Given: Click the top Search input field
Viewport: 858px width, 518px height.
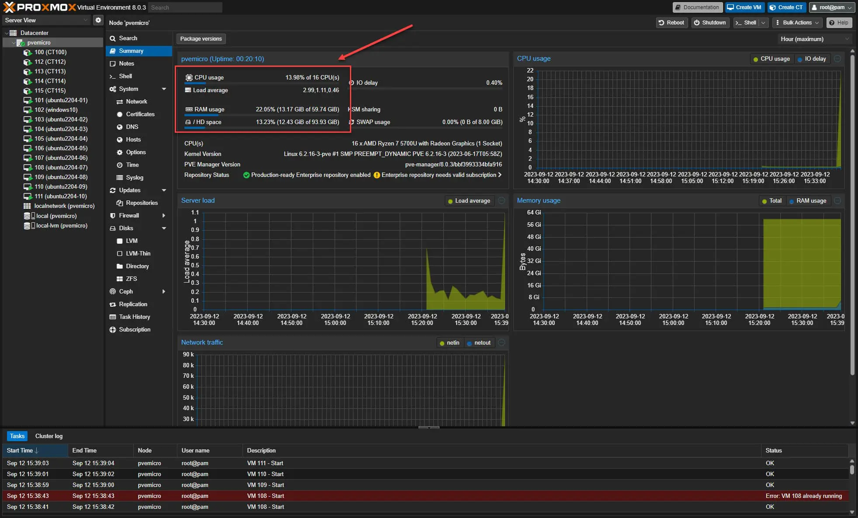Looking at the screenshot, I should coord(185,7).
